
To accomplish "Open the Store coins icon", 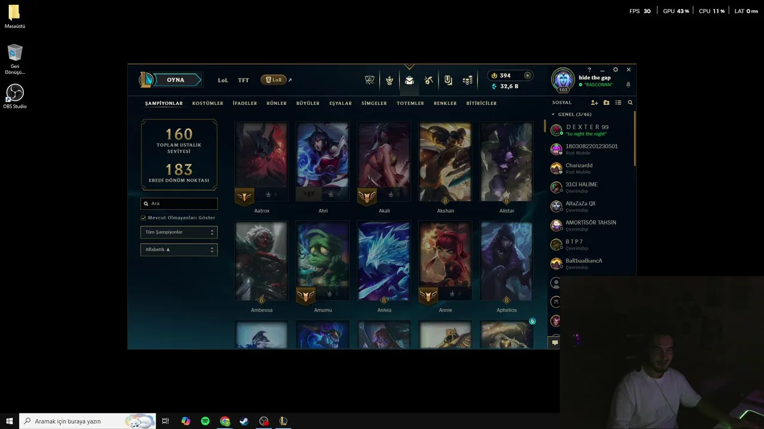I will pyautogui.click(x=468, y=80).
